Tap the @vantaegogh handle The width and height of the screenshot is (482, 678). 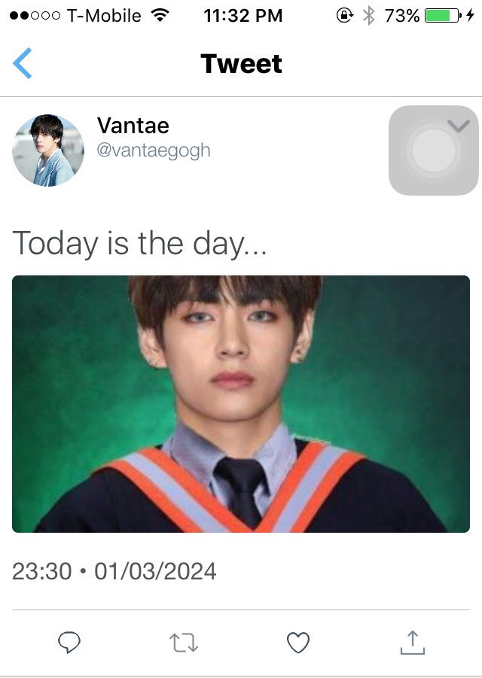(154, 150)
